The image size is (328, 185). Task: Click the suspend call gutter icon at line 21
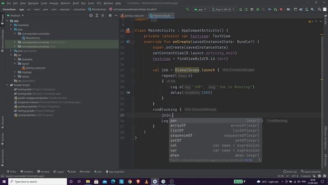[128, 92]
